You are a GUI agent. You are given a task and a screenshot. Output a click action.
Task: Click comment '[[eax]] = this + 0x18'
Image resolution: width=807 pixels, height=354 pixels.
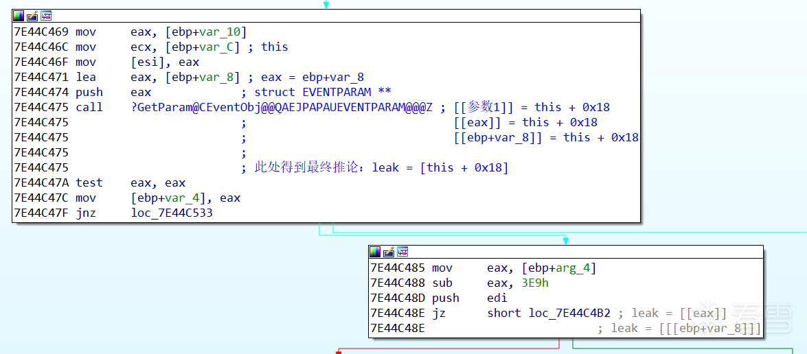(526, 122)
